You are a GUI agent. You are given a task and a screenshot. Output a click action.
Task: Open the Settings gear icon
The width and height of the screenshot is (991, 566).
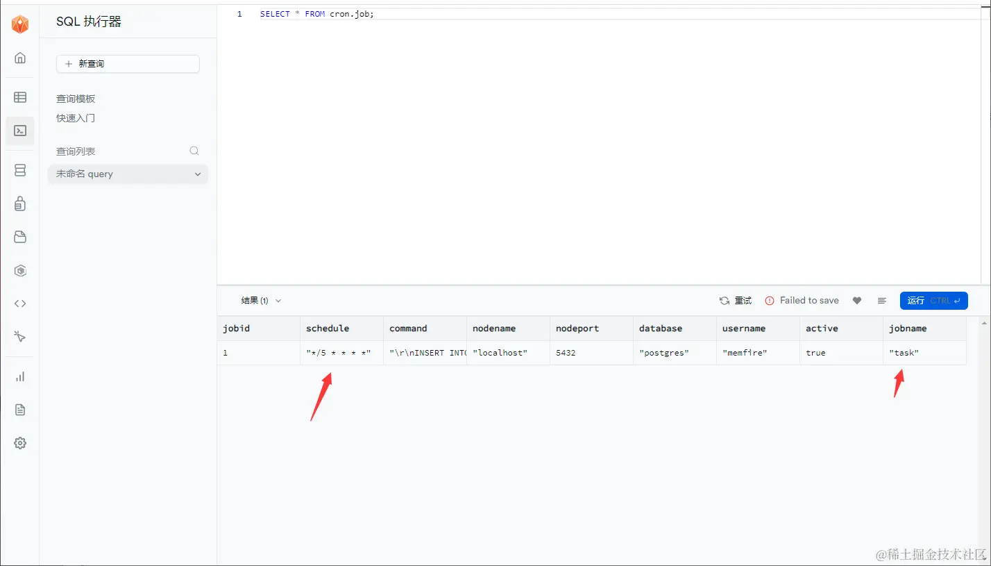[x=20, y=443]
